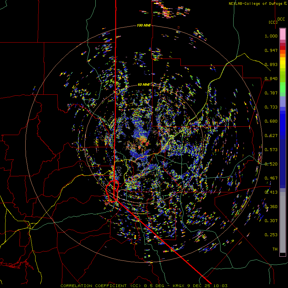Click the 0.573 scale value
288x288 pixels.
(x=271, y=150)
